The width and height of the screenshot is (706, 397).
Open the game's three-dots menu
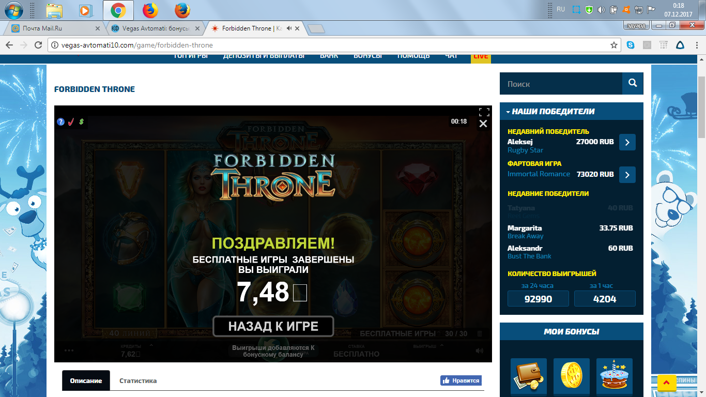click(x=69, y=350)
